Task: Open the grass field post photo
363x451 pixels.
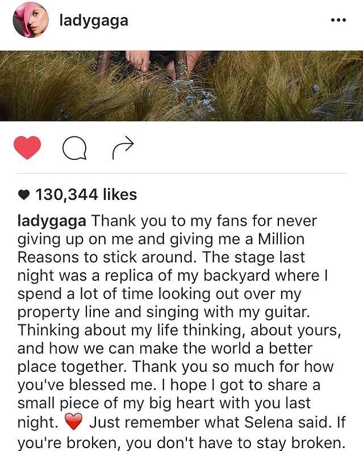Action: 181,86
